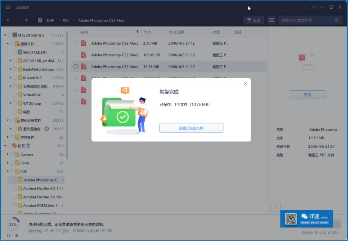Click the PDF icon of the 10.76 MB file

(x=84, y=66)
